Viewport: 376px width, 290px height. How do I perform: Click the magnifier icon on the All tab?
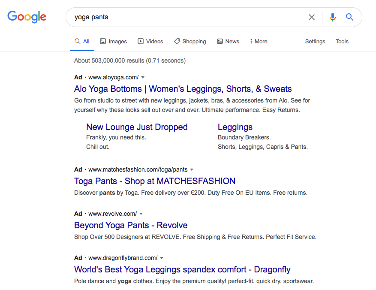[x=77, y=41]
